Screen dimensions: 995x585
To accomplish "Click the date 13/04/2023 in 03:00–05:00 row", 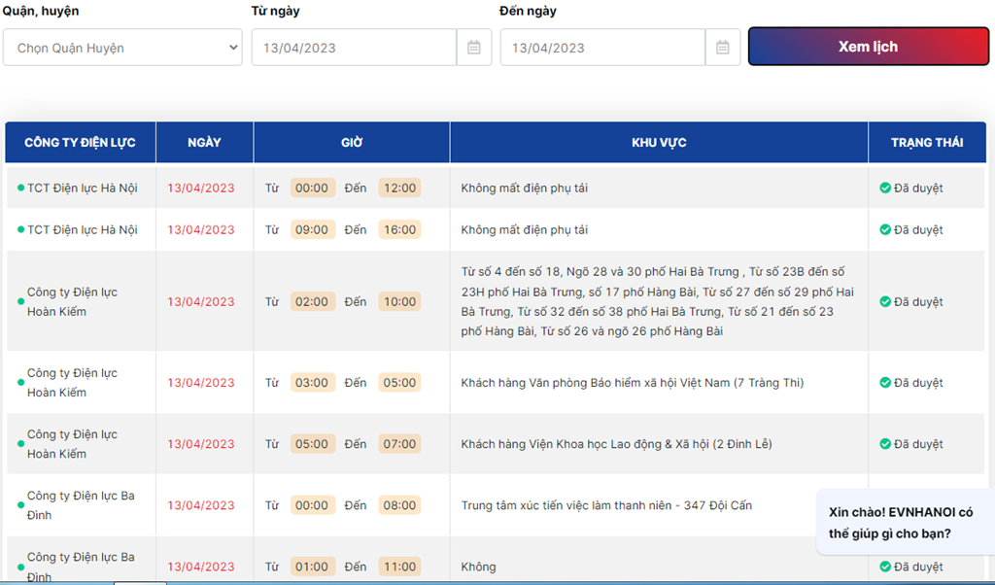I will coord(200,383).
